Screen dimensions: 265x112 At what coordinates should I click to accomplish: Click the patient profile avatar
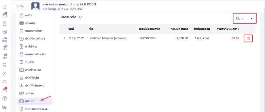[35, 6]
